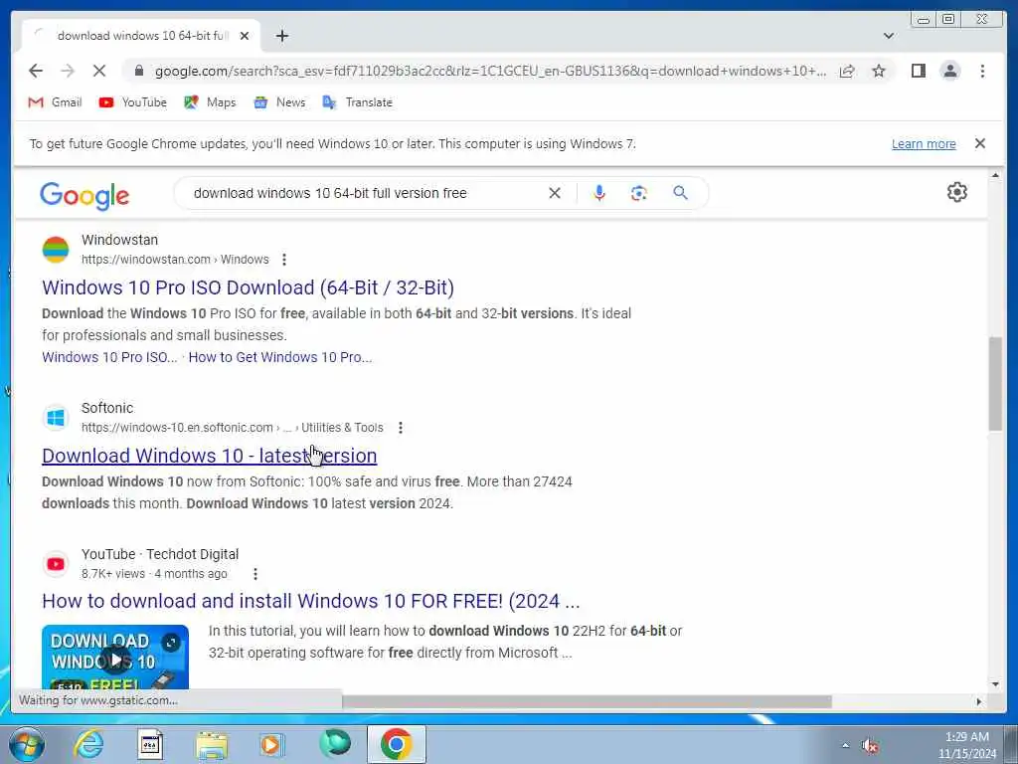Open How to Get Windows 10 Pro... sitelink

(279, 357)
